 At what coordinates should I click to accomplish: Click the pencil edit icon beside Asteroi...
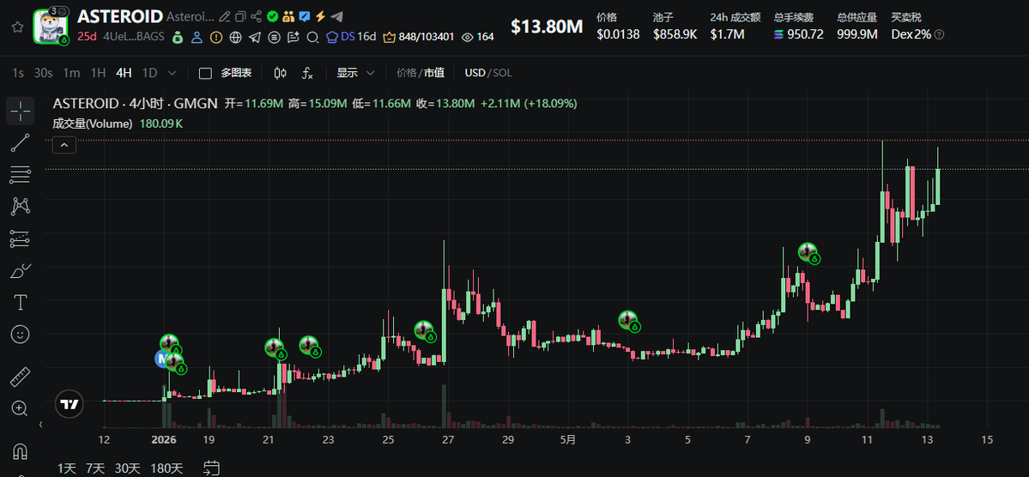225,16
